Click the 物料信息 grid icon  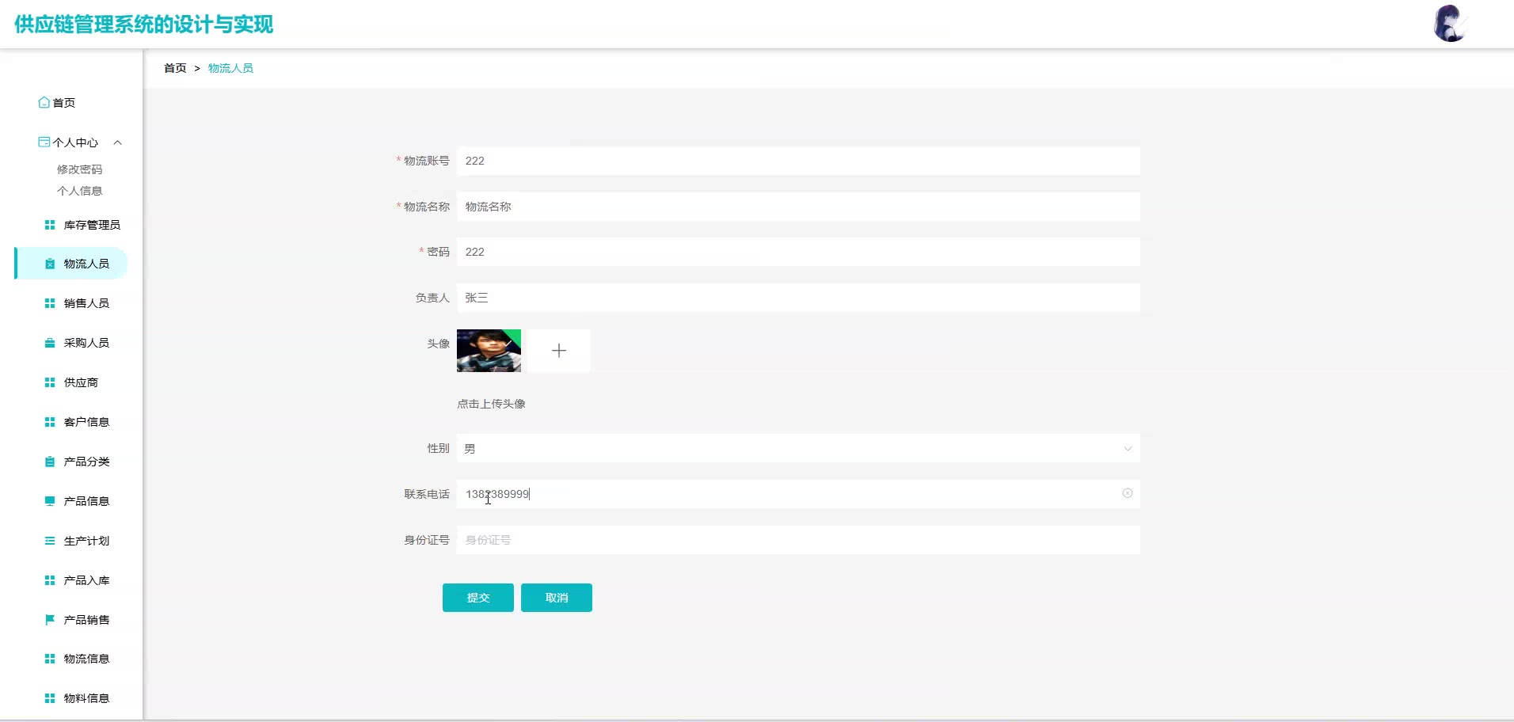click(x=50, y=698)
